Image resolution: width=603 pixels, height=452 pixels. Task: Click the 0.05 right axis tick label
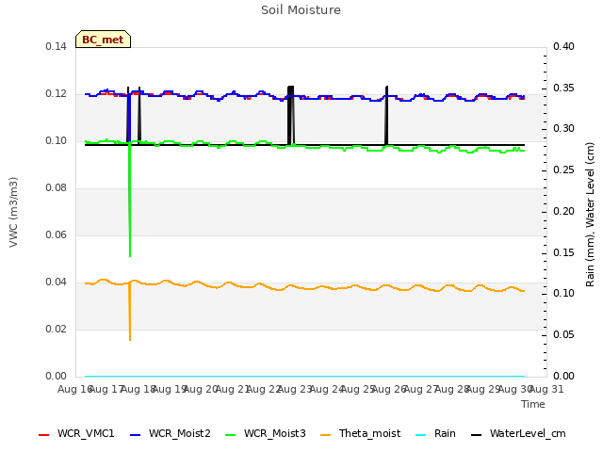point(563,335)
